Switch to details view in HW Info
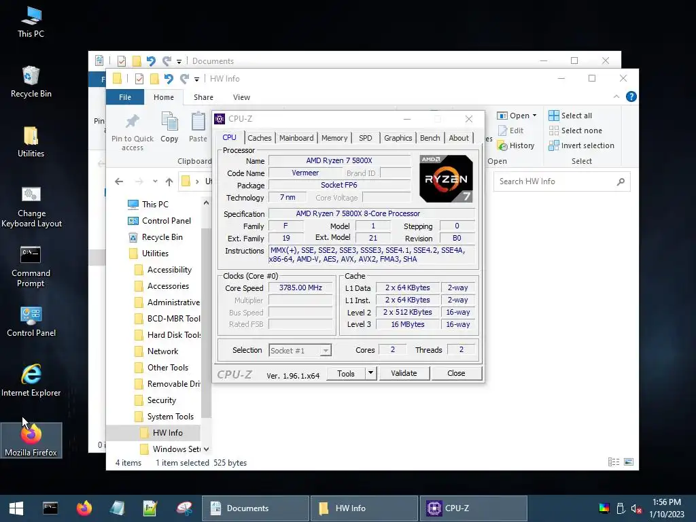This screenshot has height=522, width=696. point(614,462)
